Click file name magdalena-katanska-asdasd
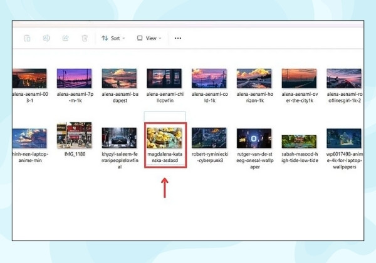This screenshot has width=376, height=263. (x=165, y=157)
